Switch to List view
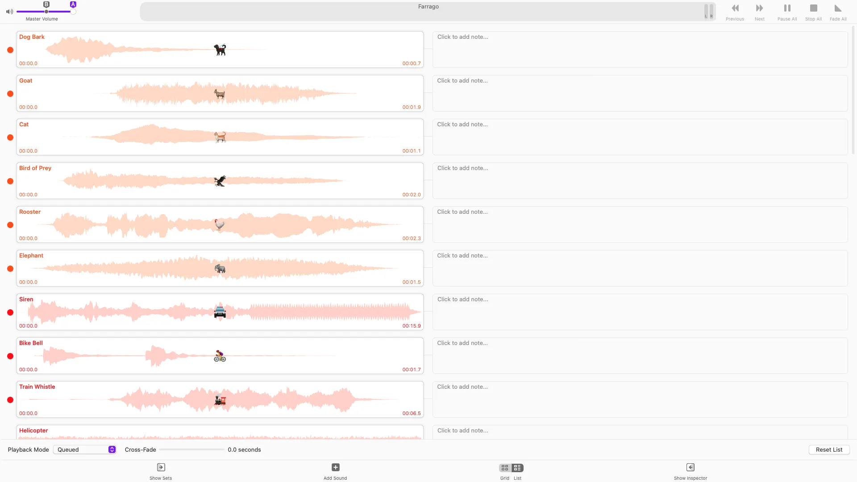 (517, 468)
